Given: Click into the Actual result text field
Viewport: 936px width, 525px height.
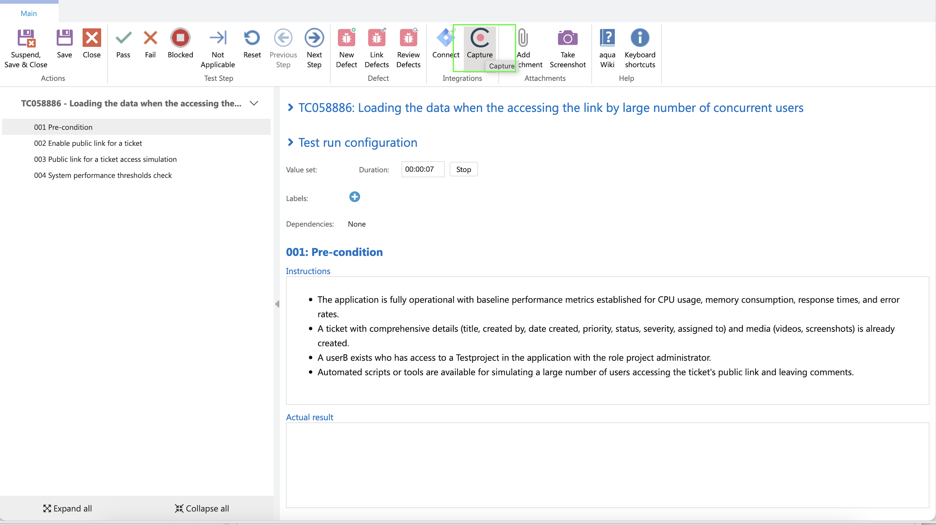Looking at the screenshot, I should (x=607, y=465).
